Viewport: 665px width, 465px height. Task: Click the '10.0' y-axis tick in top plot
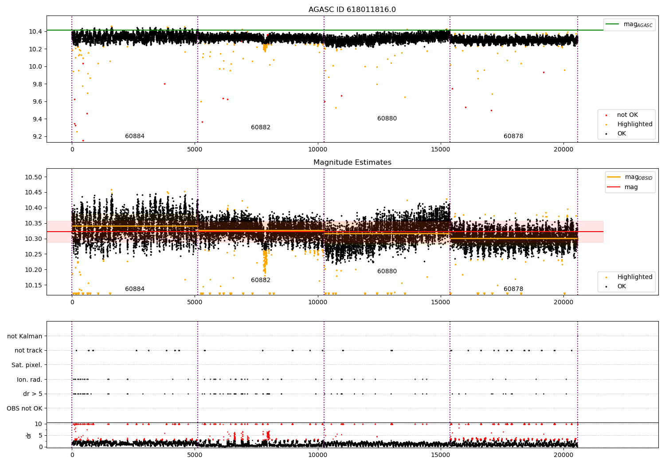(35, 67)
